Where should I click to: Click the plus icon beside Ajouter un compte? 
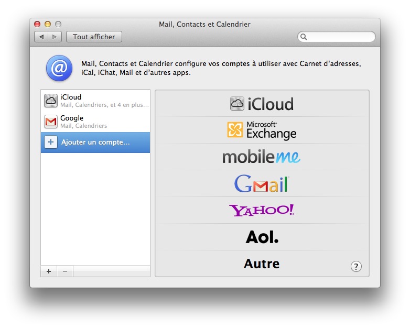click(51, 142)
